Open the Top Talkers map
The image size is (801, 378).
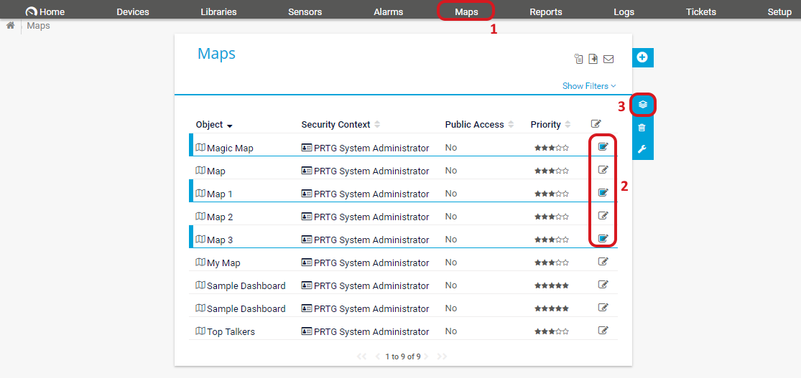coord(231,332)
